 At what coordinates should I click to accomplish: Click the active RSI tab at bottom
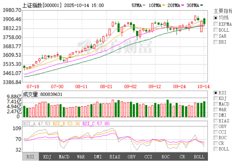pos(30,157)
